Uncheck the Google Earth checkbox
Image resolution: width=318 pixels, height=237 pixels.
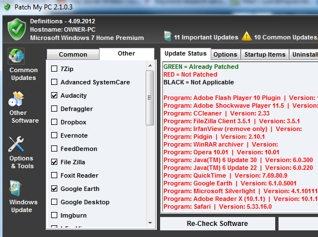click(x=54, y=189)
